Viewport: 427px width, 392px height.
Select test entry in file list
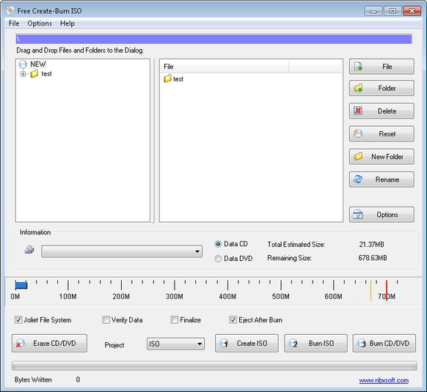click(x=178, y=79)
